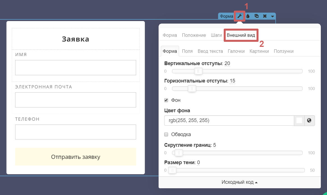Duplicate the form with the copy icon
Viewport: 327px width, 195px height.
tap(256, 16)
